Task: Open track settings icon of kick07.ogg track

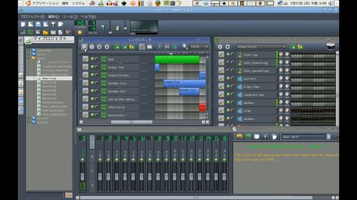Action: click(x=221, y=54)
